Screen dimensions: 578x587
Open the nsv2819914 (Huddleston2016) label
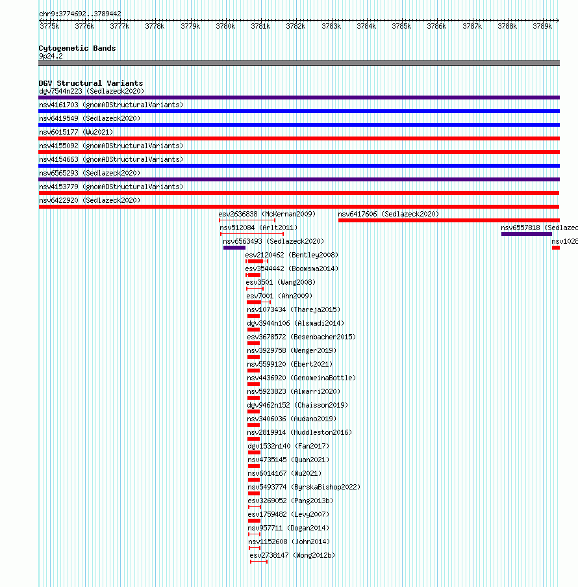tap(299, 433)
